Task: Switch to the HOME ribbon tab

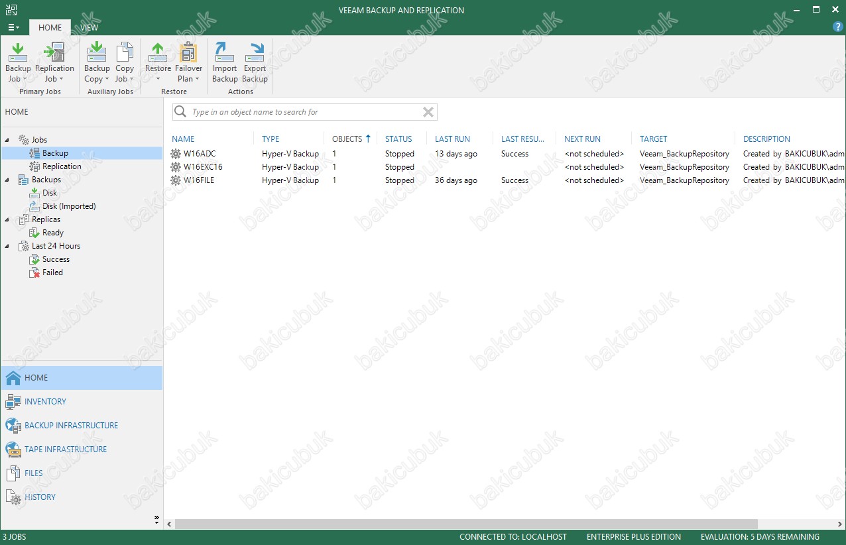Action: tap(50, 27)
